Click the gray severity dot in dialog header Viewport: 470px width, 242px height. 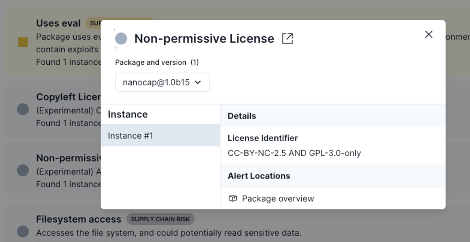(121, 39)
